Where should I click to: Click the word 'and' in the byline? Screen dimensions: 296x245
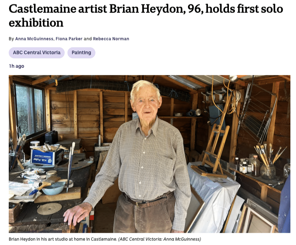(x=88, y=39)
